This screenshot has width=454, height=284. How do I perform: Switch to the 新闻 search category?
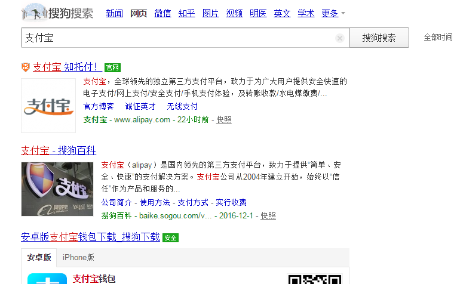click(x=114, y=13)
